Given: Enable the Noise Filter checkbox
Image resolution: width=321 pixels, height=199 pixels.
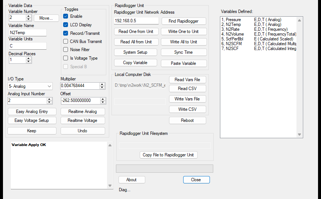Looking at the screenshot, I should click(x=65, y=50).
